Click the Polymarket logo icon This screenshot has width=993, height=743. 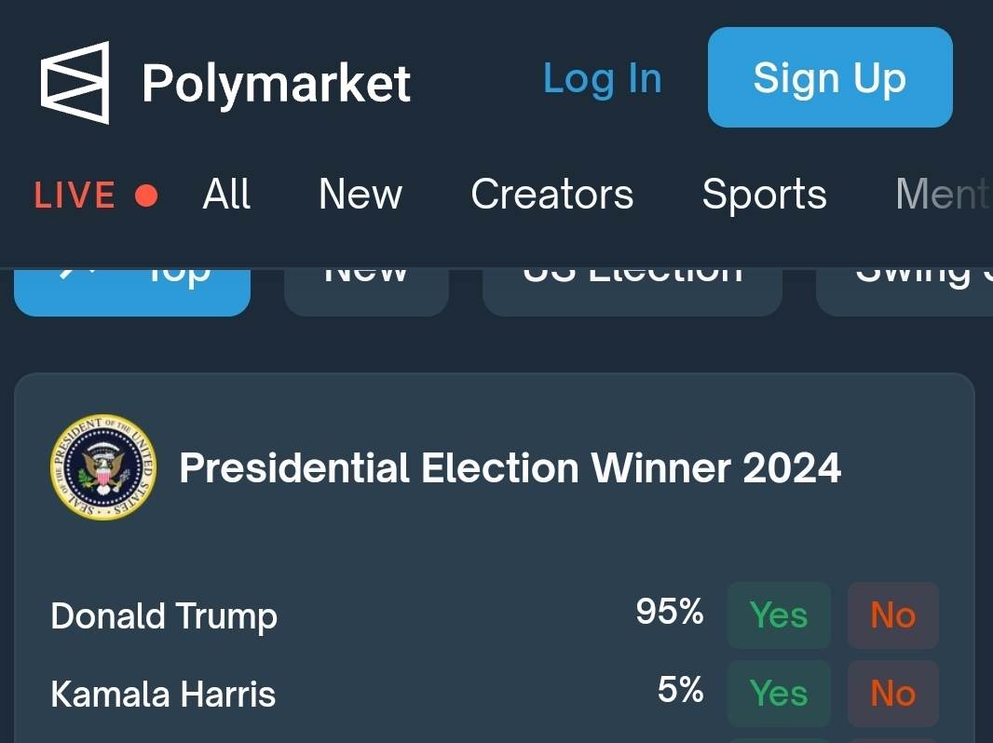tap(75, 82)
